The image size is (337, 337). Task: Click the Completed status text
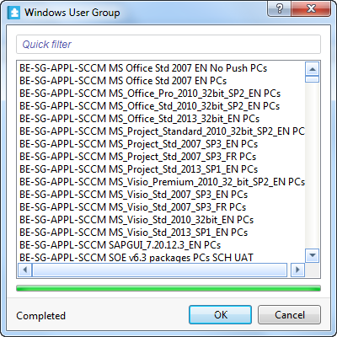(40, 316)
